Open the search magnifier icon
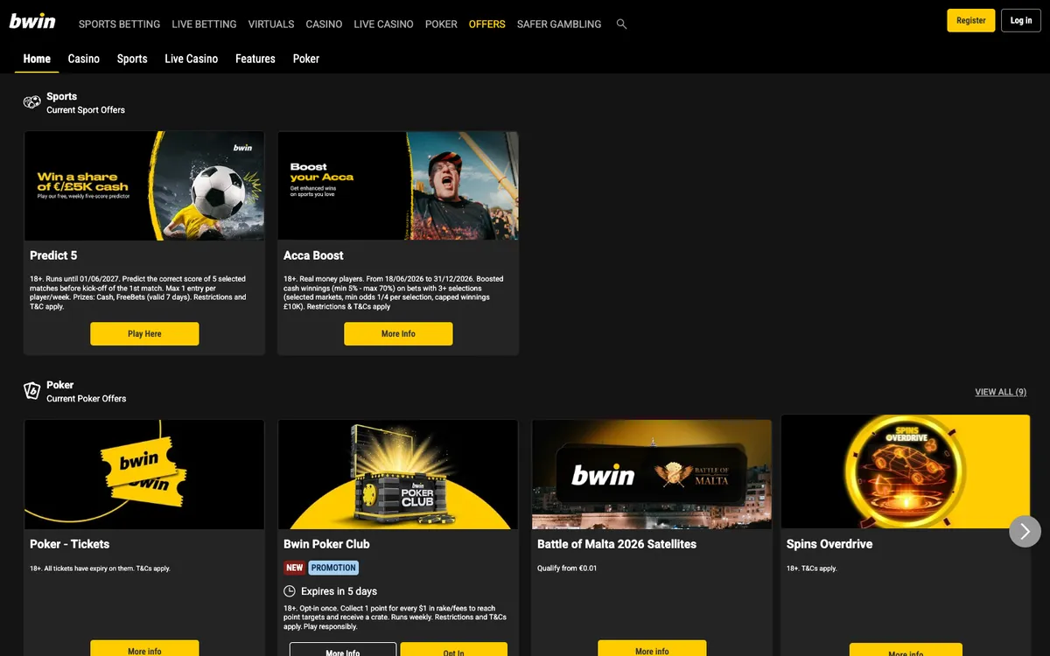The image size is (1050, 656). [x=621, y=24]
